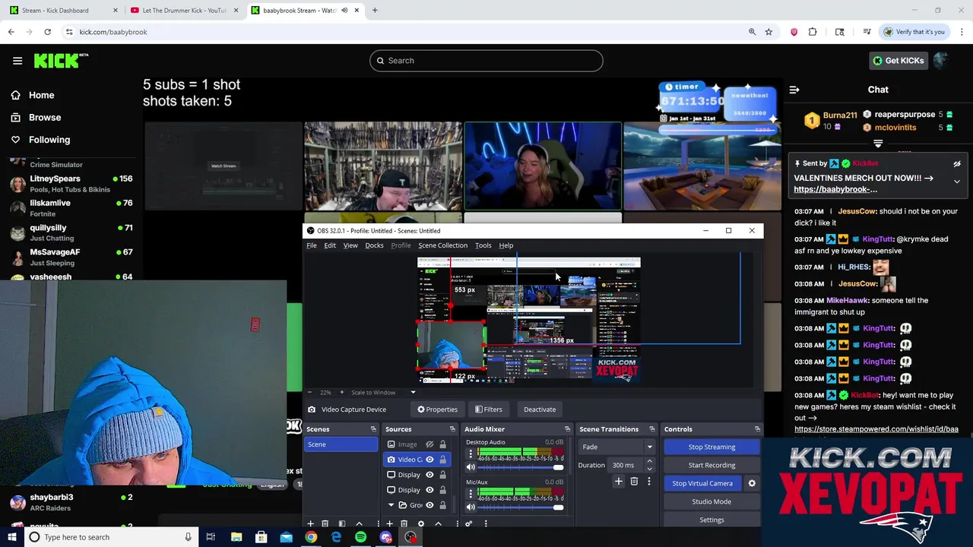Remove selected source with trash icon
973x547 pixels.
pyautogui.click(x=404, y=523)
